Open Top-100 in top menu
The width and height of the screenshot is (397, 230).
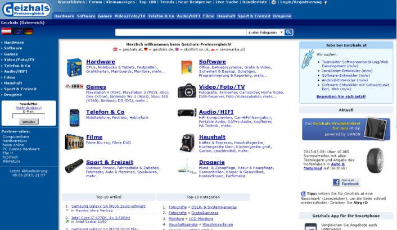(147, 2)
